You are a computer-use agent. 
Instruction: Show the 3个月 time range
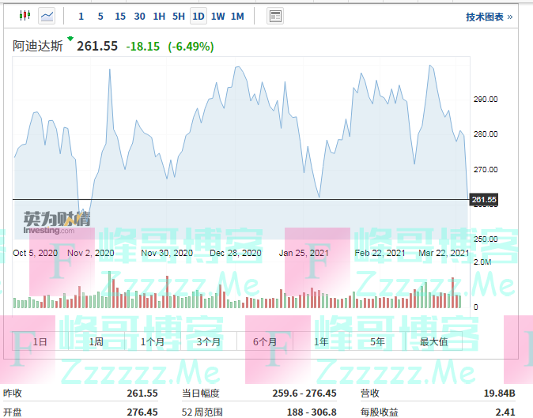(x=209, y=341)
